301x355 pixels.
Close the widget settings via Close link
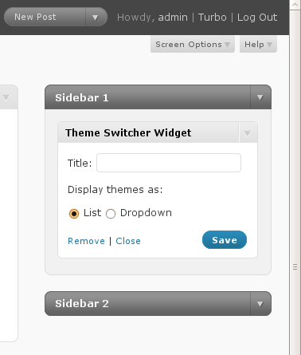pyautogui.click(x=128, y=241)
